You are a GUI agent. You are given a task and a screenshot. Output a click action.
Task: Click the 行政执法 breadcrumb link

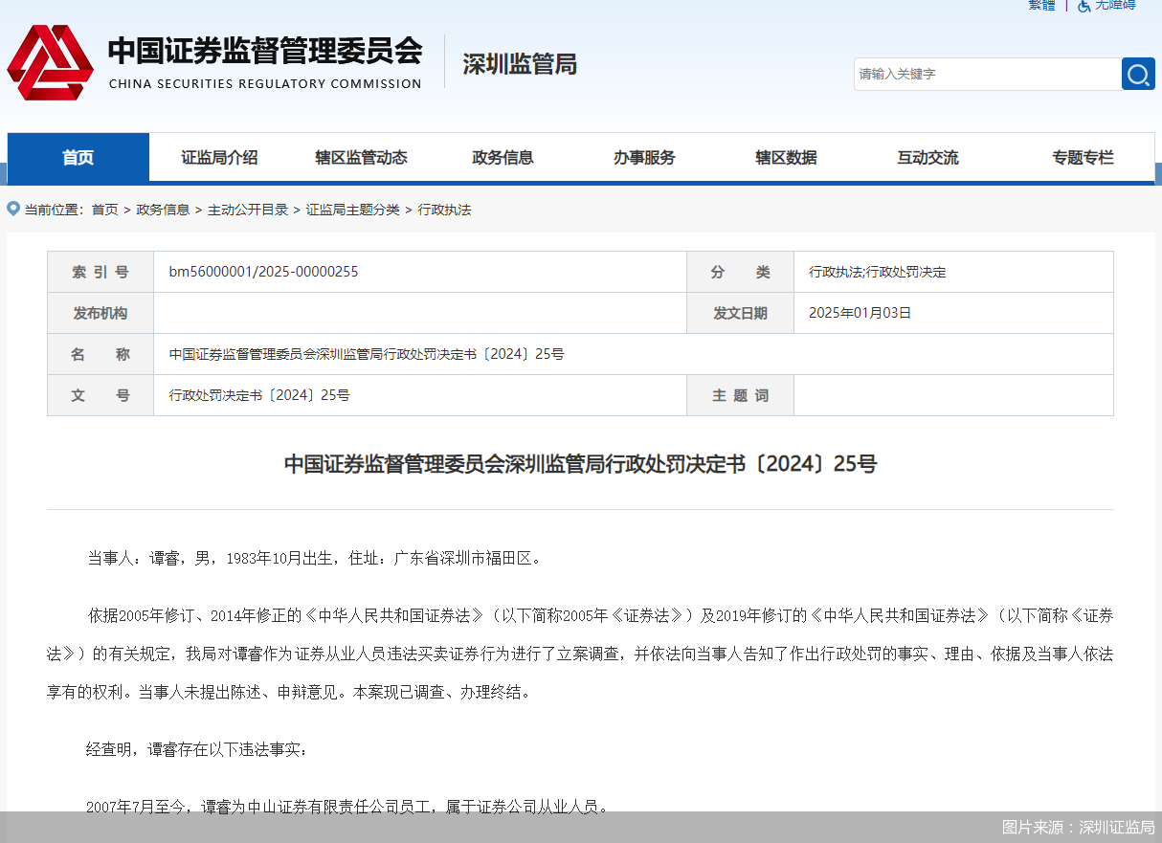tap(444, 210)
